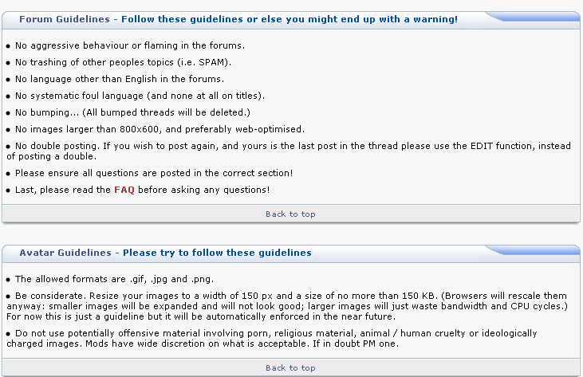Click bullet next to 'Be considerate' guideline
The height and width of the screenshot is (377, 583).
pyautogui.click(x=8, y=296)
